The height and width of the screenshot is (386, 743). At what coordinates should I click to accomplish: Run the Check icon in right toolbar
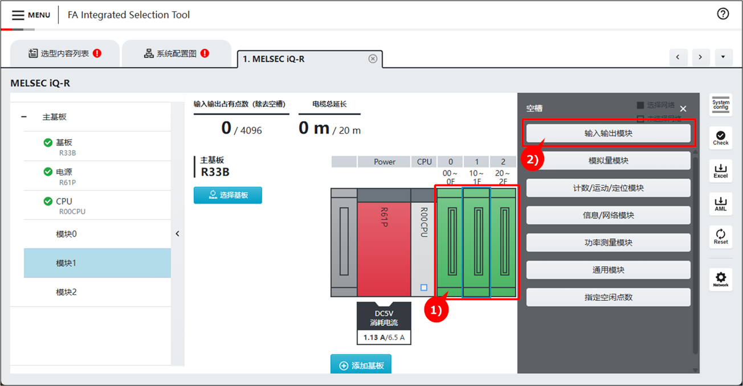point(720,137)
